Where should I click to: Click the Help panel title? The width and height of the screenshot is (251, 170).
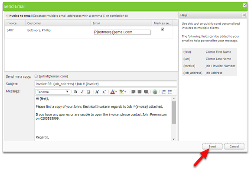click(184, 15)
